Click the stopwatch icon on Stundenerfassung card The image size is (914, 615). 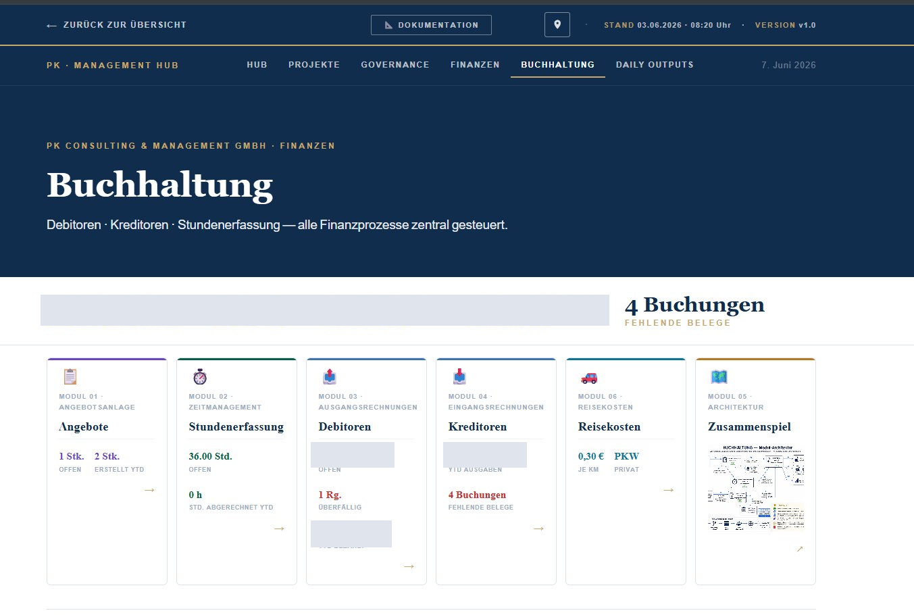(x=200, y=376)
